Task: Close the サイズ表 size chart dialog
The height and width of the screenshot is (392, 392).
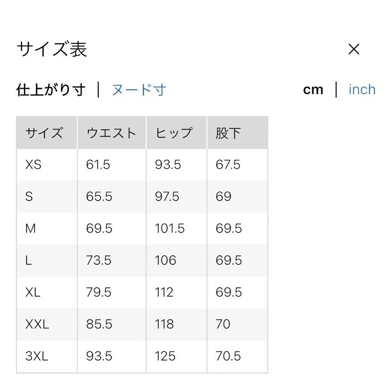Action: [354, 49]
